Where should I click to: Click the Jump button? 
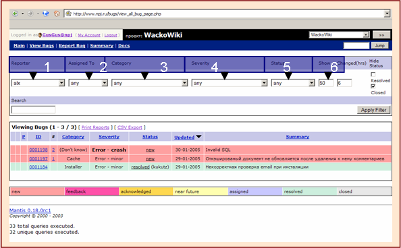379,45
